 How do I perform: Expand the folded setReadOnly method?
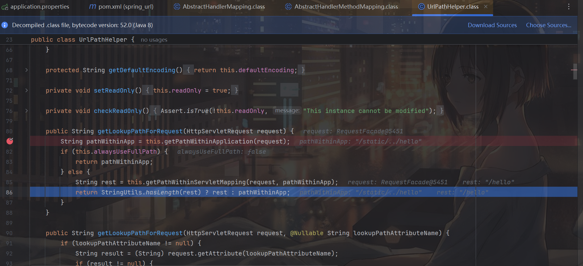point(27,90)
